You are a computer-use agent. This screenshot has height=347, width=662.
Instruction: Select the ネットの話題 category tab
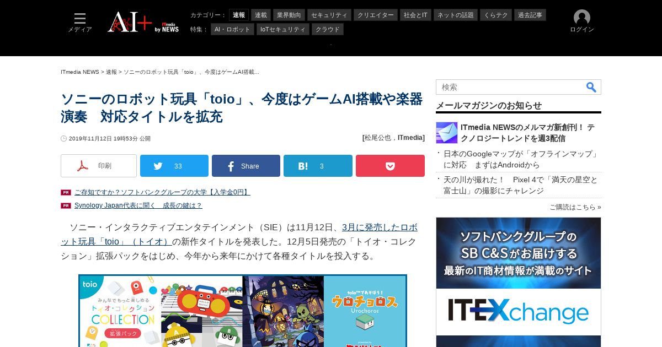[456, 15]
